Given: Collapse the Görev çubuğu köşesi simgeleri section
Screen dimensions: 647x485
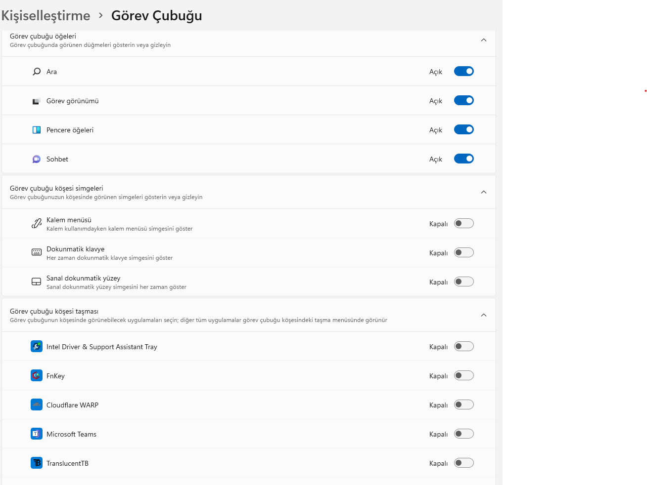Looking at the screenshot, I should [x=484, y=192].
